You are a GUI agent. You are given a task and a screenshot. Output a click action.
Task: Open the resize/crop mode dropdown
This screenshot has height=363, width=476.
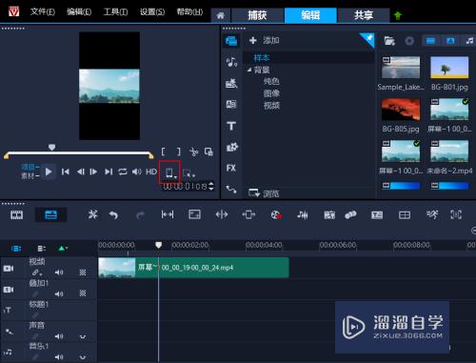click(x=188, y=173)
